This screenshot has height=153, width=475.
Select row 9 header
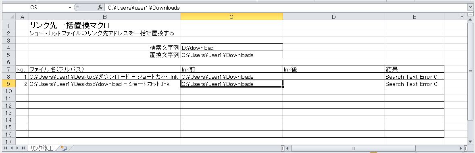click(8, 84)
